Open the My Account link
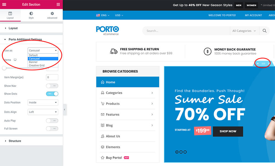 coord(253,15)
